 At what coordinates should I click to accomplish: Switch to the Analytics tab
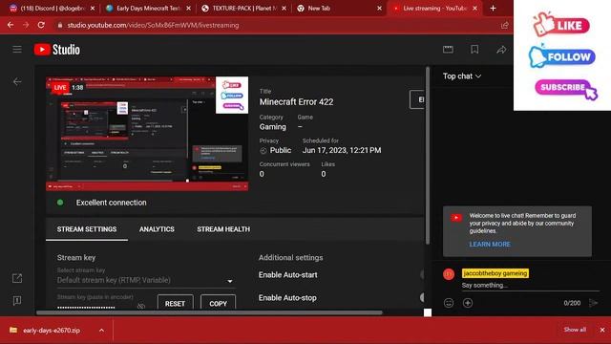pyautogui.click(x=157, y=229)
